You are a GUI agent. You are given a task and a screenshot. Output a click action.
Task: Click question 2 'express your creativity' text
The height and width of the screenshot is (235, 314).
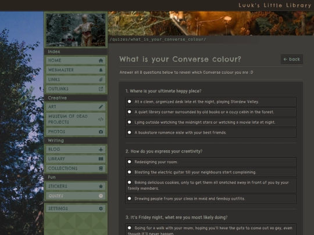coord(164,151)
